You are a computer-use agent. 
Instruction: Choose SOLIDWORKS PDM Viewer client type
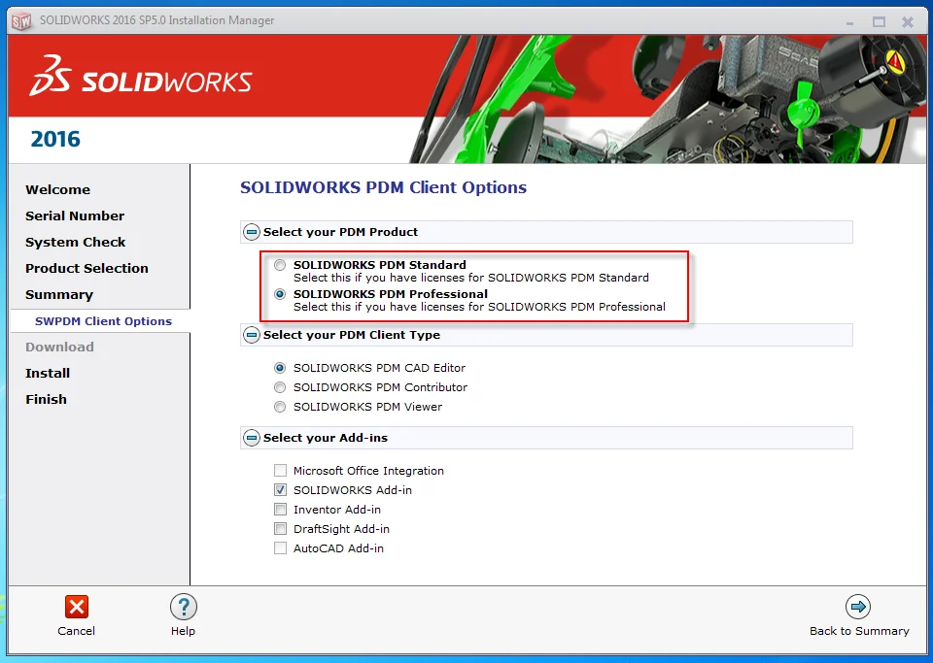280,407
